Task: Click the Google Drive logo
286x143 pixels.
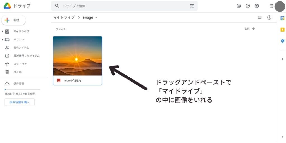Action: 7,6
